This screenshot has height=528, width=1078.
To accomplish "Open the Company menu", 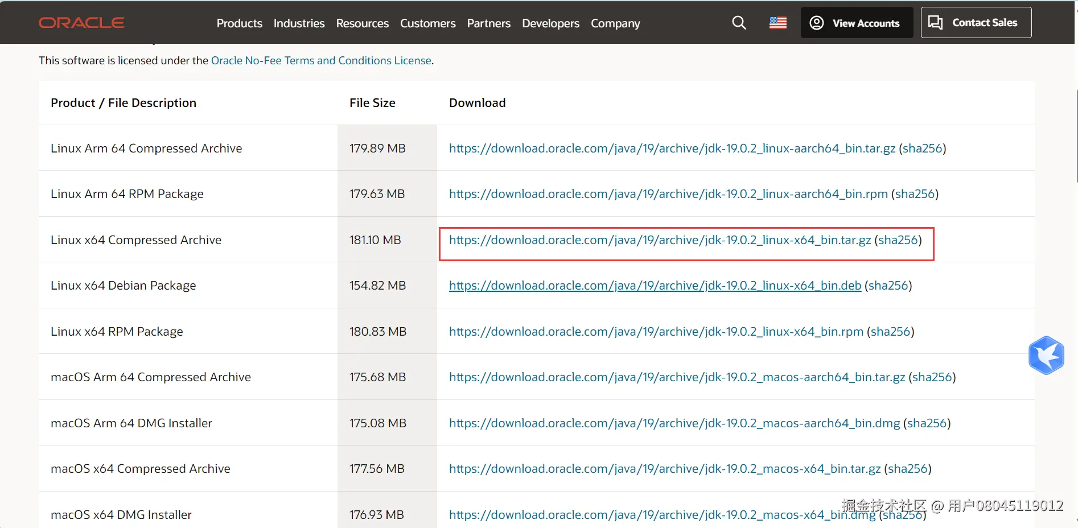I will [x=615, y=23].
